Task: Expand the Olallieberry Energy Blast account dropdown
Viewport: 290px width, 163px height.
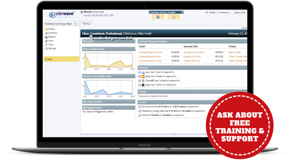Action: (x=75, y=24)
